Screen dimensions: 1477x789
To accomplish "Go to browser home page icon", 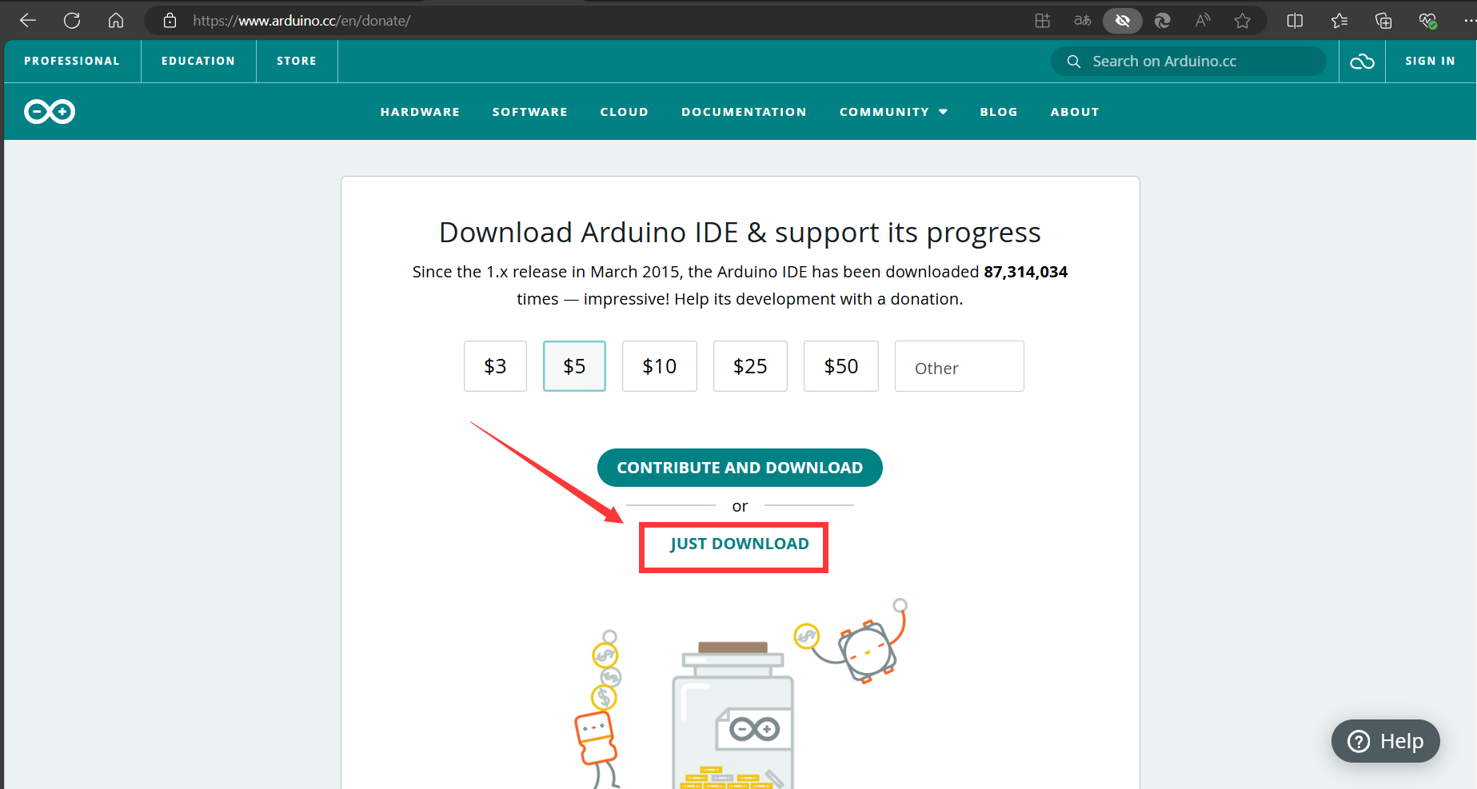I will point(116,21).
